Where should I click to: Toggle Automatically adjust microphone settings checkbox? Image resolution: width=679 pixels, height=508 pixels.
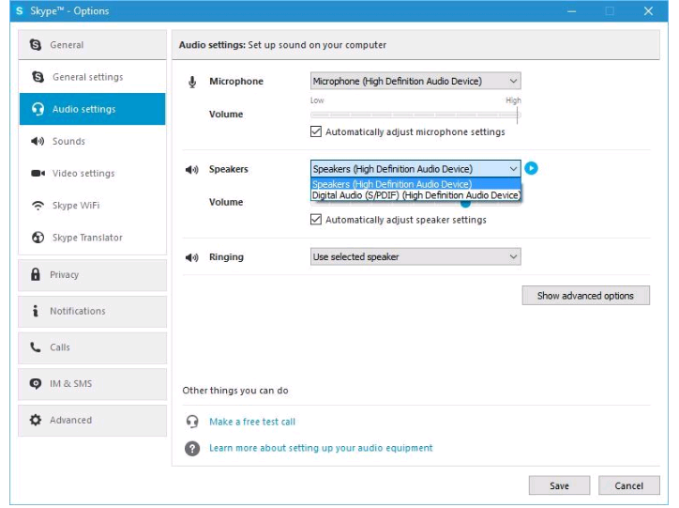316,131
